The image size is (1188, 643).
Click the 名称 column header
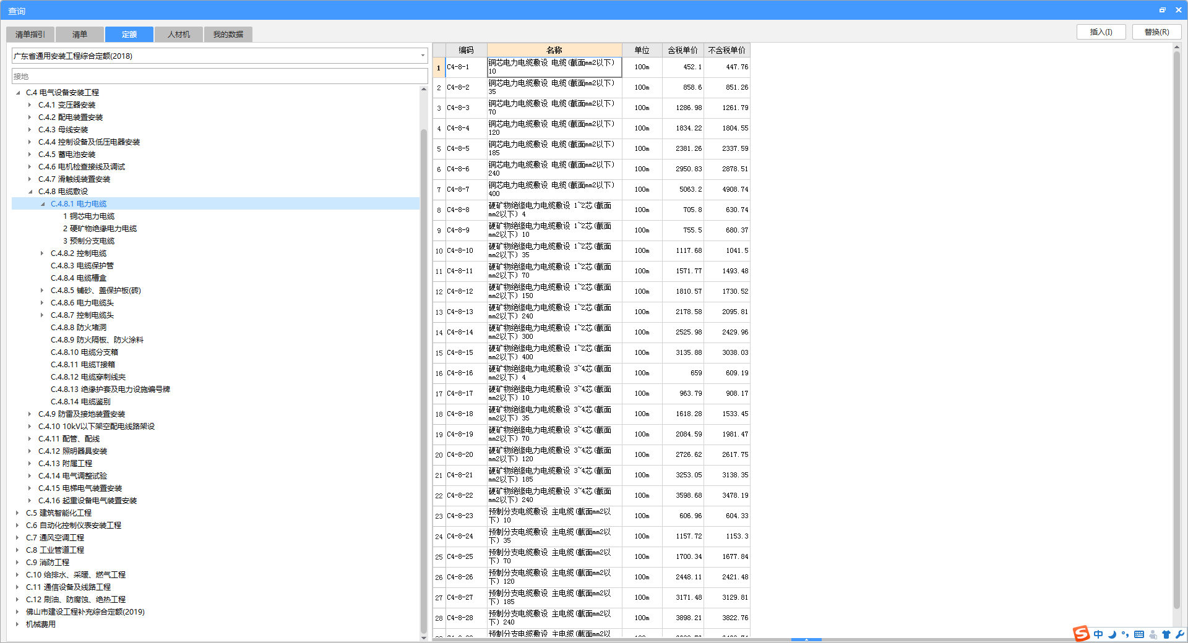tap(554, 50)
